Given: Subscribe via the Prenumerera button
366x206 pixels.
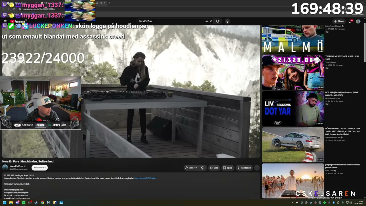Looking at the screenshot, I should [x=39, y=168].
